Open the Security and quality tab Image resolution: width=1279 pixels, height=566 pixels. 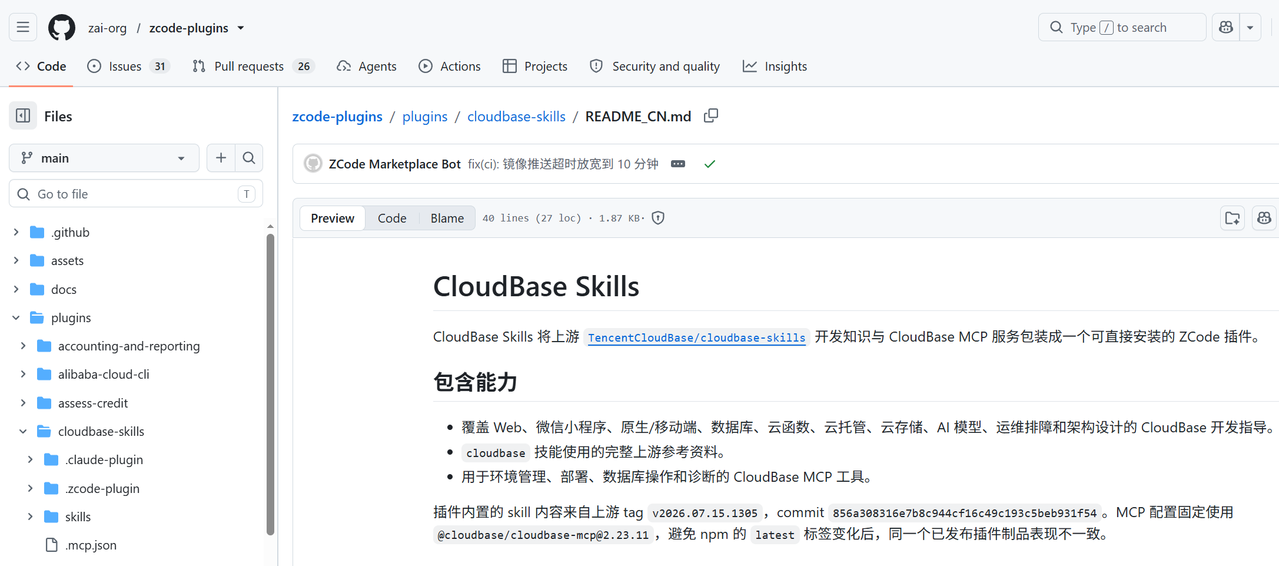(655, 67)
